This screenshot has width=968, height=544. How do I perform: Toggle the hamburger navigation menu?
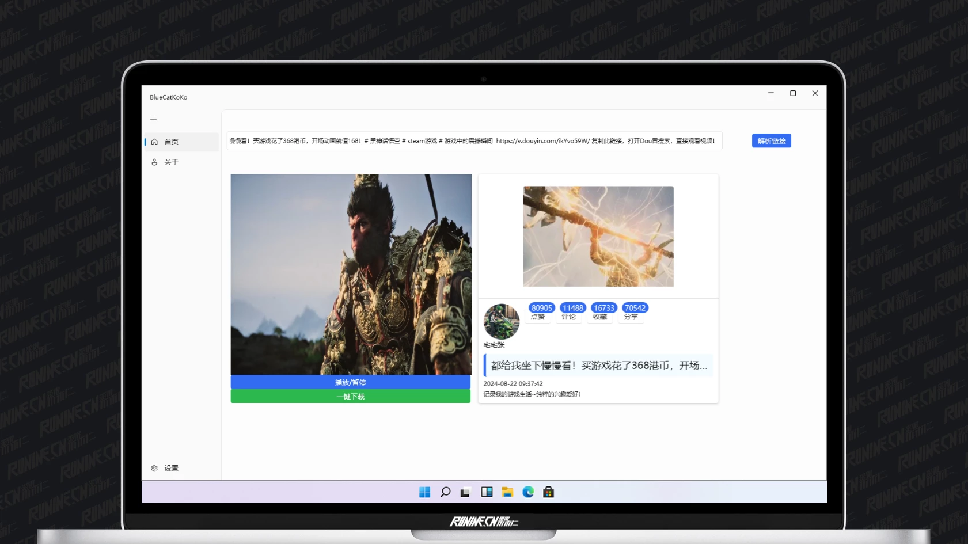153,119
